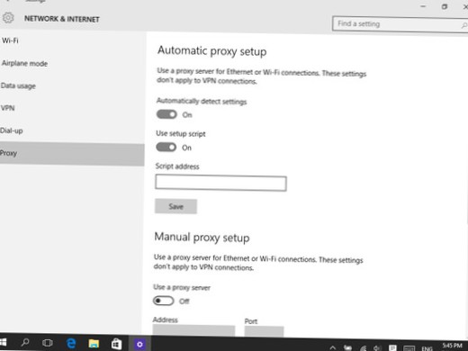Show hidden tray icons chevron
This screenshot has width=468, height=351.
coord(333,348)
